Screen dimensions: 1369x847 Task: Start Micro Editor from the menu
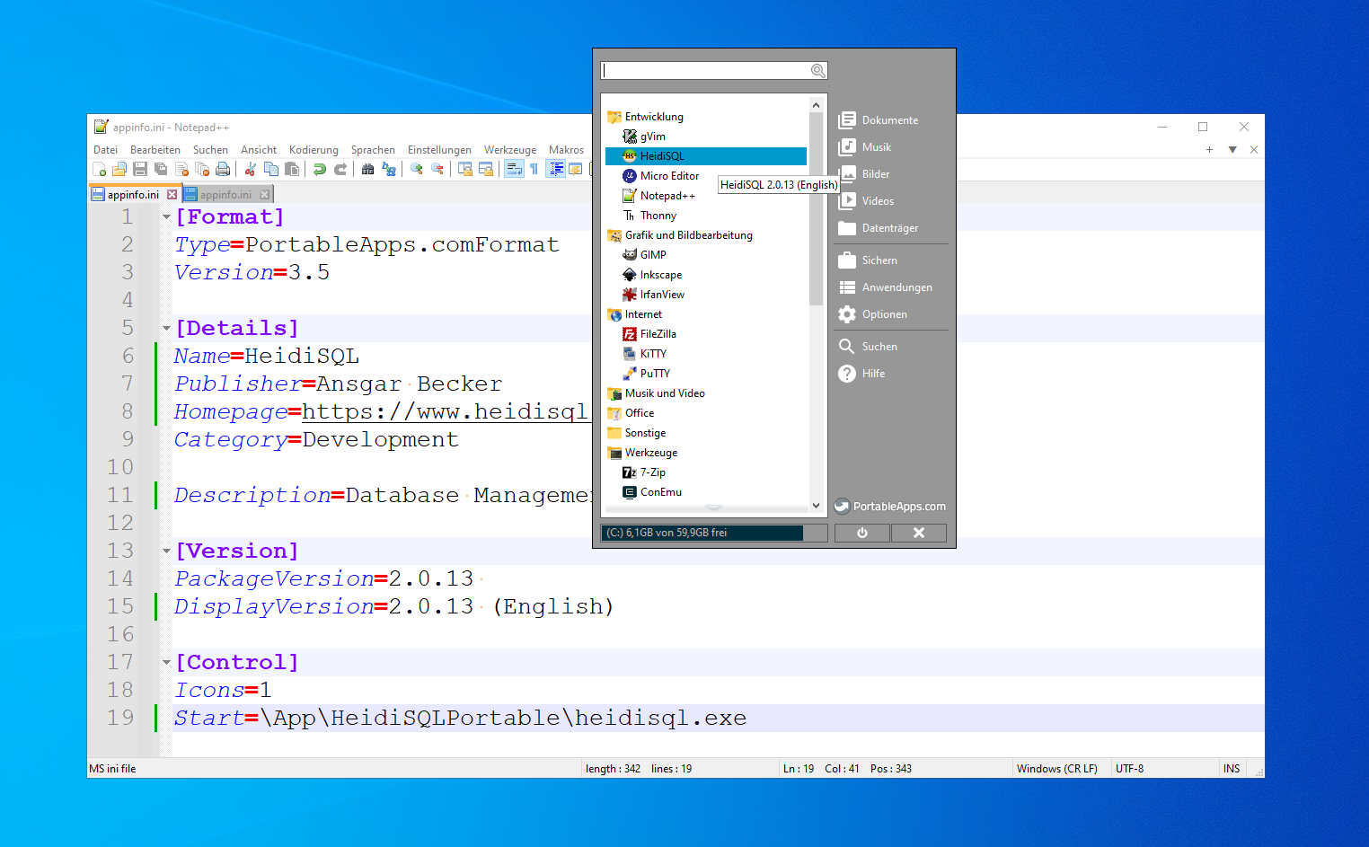[669, 176]
